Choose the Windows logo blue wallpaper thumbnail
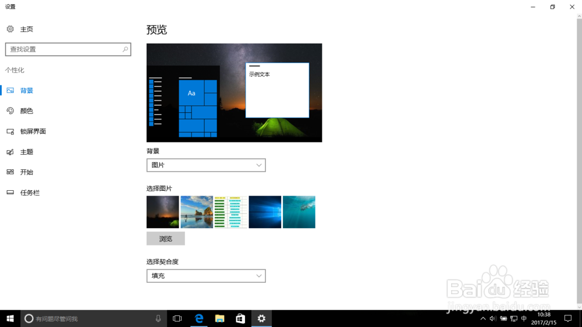The height and width of the screenshot is (327, 582). 265,212
